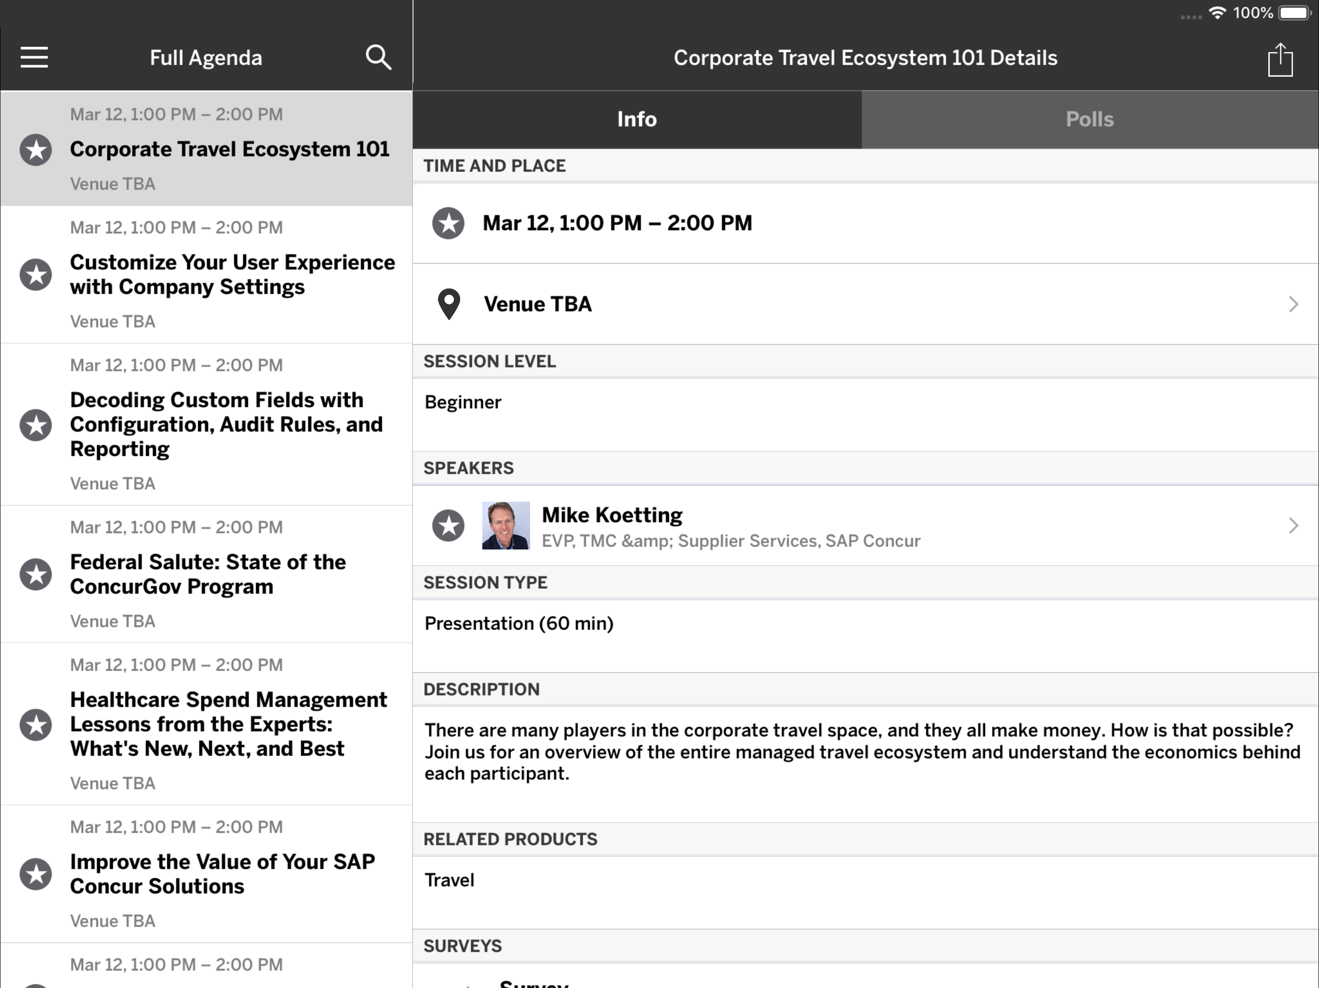Toggle favorite star beside session time

449,223
